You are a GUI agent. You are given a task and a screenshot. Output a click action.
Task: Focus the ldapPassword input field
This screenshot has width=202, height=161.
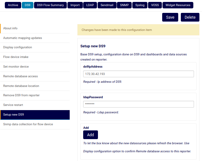138,104
